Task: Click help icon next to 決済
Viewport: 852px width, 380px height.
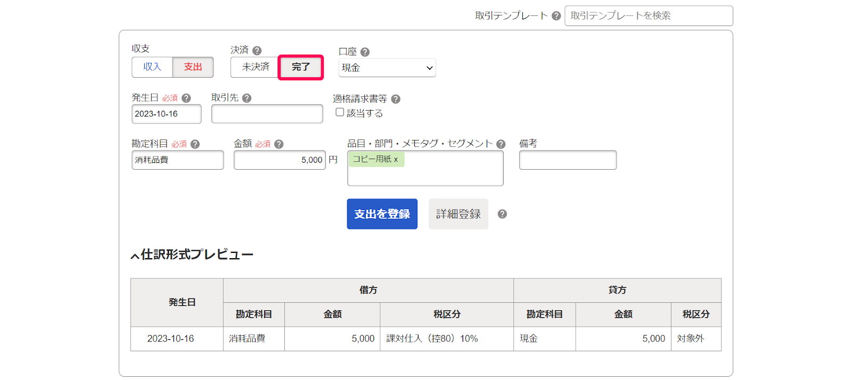Action: (x=257, y=51)
